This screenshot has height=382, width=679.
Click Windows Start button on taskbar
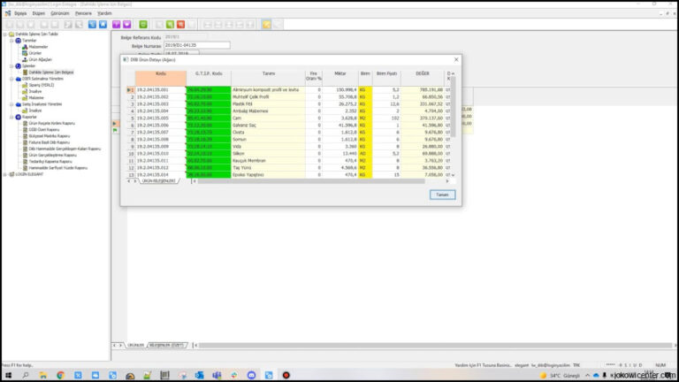7,375
